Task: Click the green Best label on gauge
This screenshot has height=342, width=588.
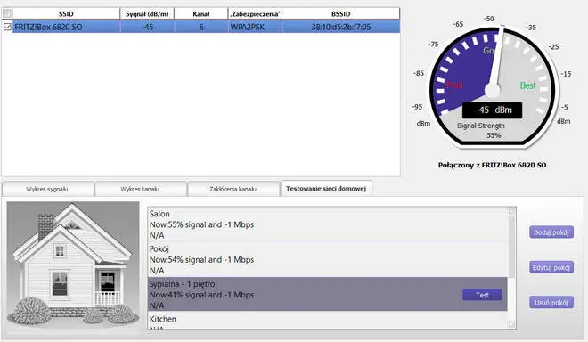Action: click(528, 85)
